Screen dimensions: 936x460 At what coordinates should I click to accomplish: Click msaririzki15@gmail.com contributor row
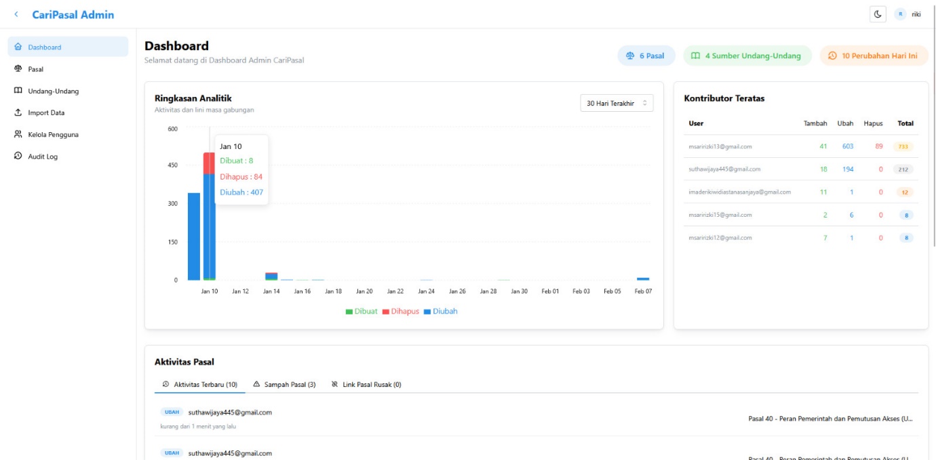(x=801, y=215)
